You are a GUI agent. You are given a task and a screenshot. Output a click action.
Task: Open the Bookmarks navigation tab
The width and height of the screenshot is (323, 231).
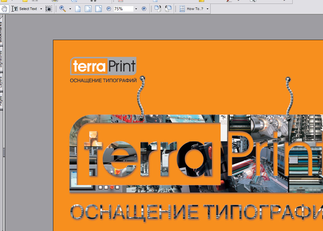click(1, 31)
